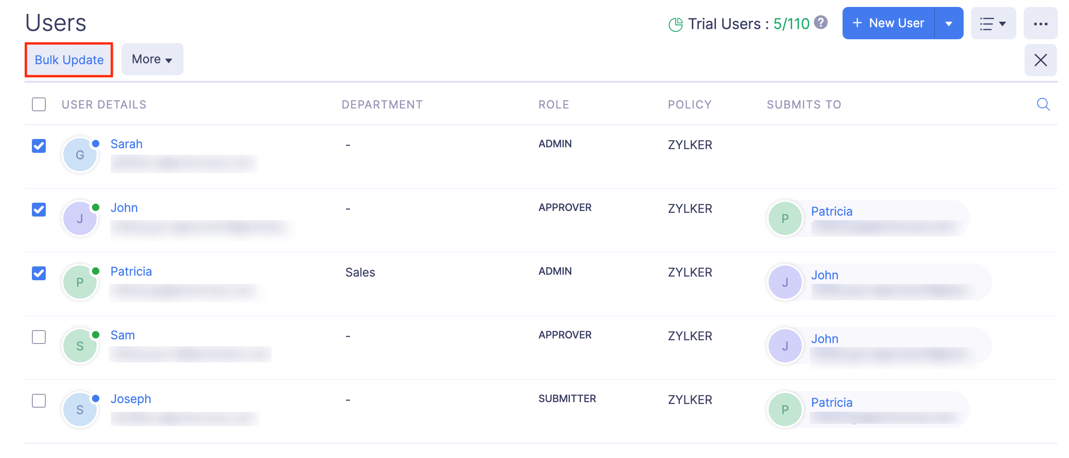Image resolution: width=1069 pixels, height=458 pixels.
Task: Click the Bulk Update button
Action: coord(68,60)
